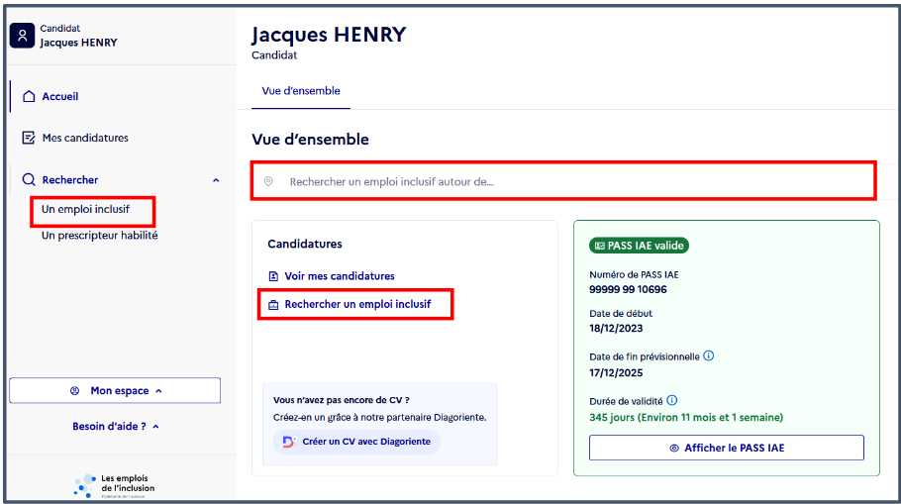
Task: Collapse the Rechercher sidebar section chevron
Action: 216,180
